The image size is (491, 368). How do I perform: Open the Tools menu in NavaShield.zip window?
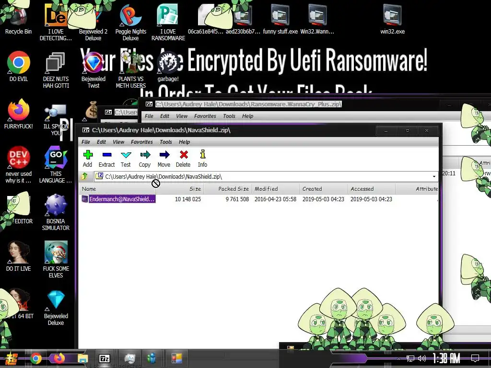[x=165, y=142]
